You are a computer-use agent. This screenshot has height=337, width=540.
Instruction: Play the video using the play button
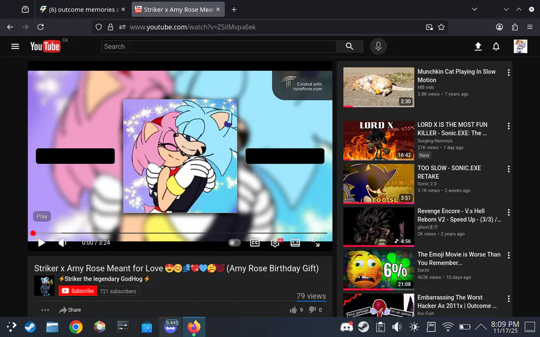coord(41,242)
